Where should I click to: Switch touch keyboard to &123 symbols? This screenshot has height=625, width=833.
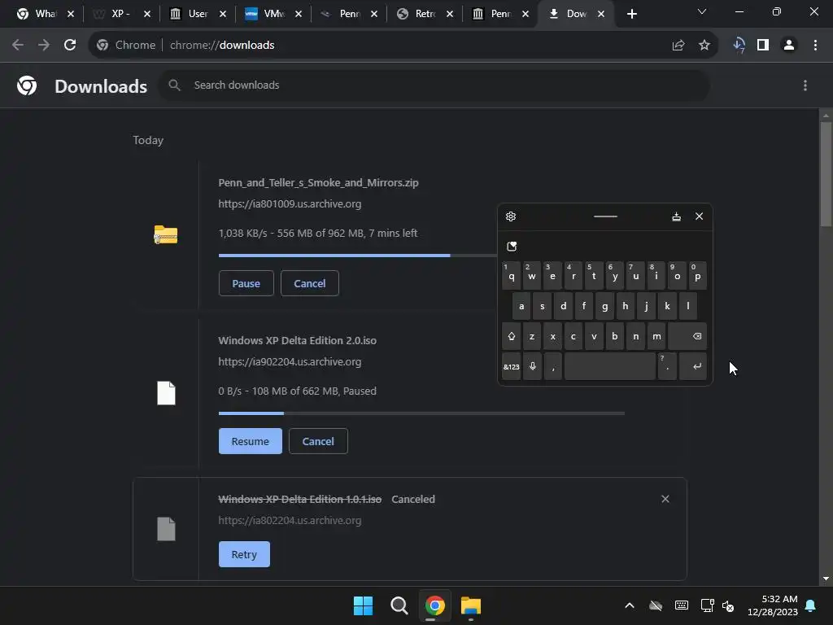coord(512,366)
